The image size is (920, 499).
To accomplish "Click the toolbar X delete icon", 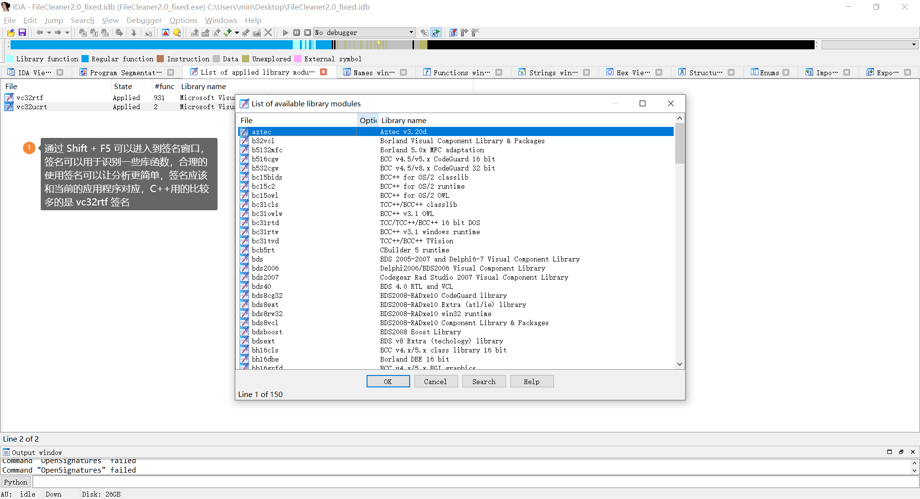I will (x=268, y=33).
